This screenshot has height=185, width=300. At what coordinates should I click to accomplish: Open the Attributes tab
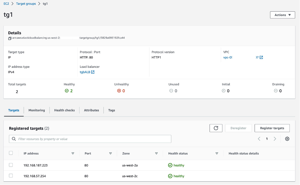tap(91, 110)
